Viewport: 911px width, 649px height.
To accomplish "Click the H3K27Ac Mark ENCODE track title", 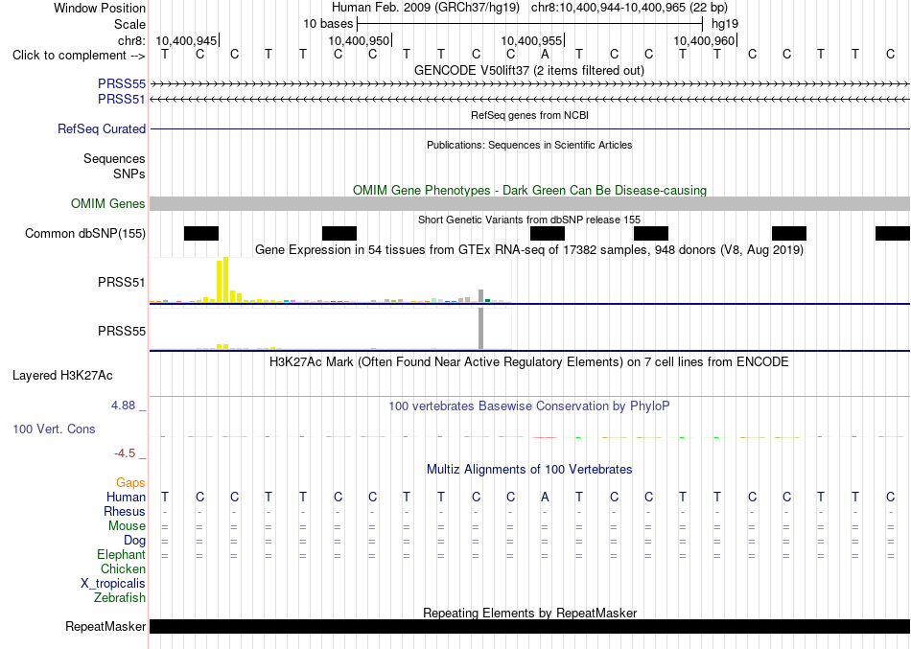I will pyautogui.click(x=528, y=362).
